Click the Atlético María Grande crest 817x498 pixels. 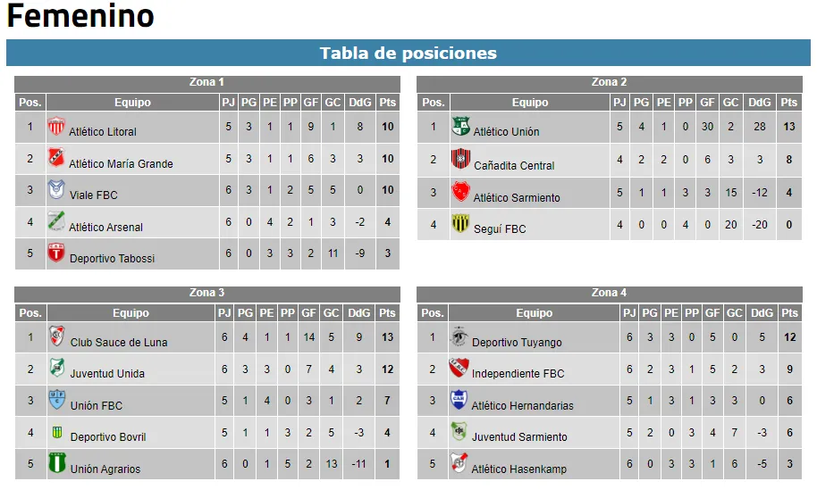pos(56,159)
